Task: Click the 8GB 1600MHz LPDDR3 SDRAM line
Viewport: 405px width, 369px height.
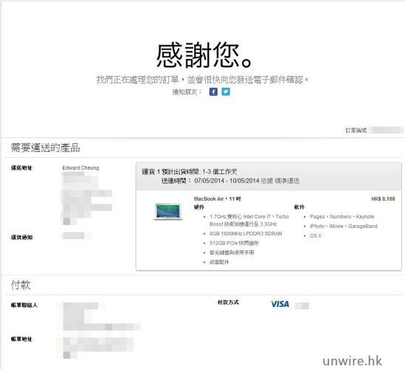Action: (246, 234)
